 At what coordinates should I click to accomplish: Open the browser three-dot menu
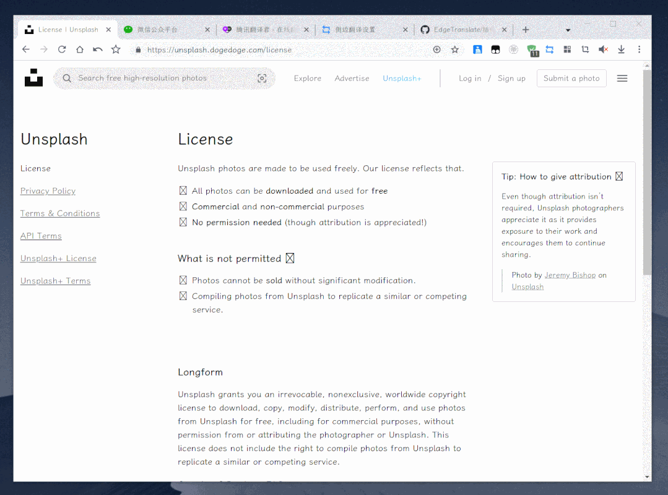tap(639, 49)
